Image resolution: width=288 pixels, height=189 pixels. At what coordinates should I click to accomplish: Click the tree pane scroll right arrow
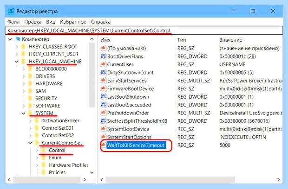[x=85, y=180]
